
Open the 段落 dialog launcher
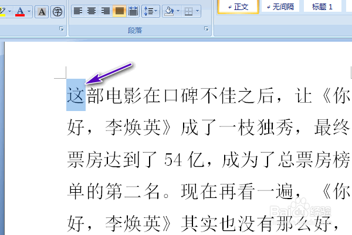pos(207,29)
